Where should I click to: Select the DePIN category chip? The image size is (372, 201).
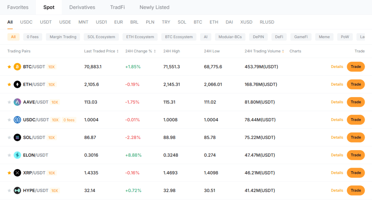(258, 37)
